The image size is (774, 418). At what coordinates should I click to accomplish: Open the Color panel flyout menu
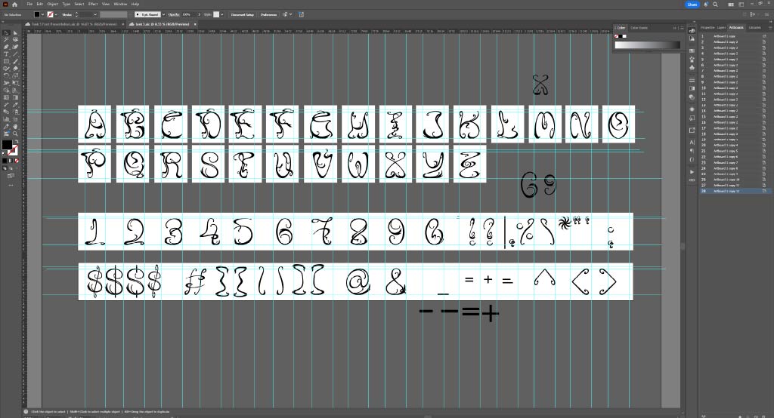(x=683, y=28)
